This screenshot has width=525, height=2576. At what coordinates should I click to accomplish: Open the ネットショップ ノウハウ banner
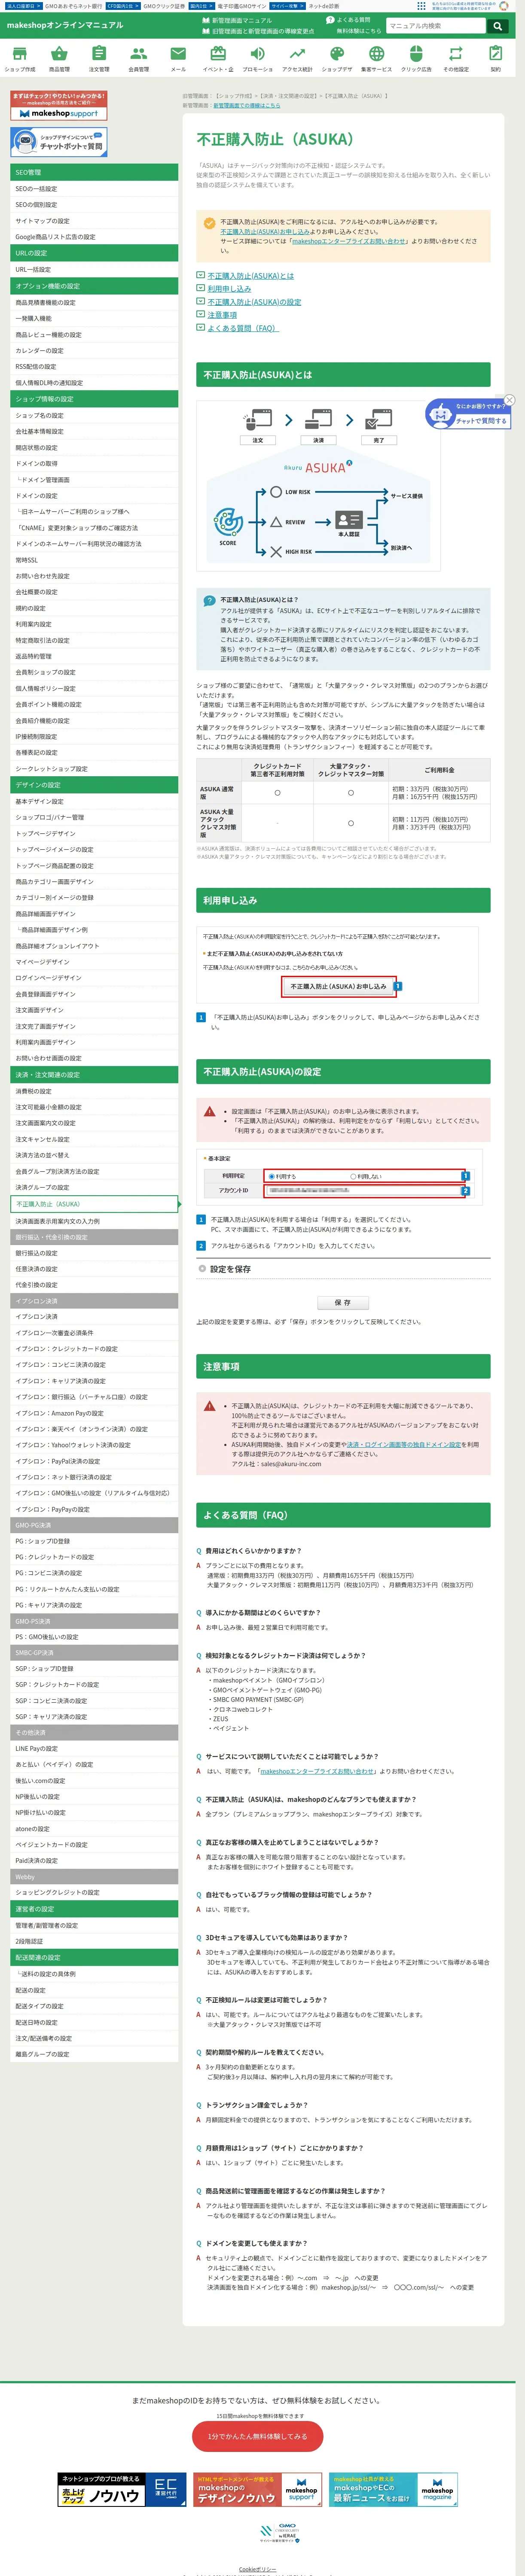click(122, 2490)
